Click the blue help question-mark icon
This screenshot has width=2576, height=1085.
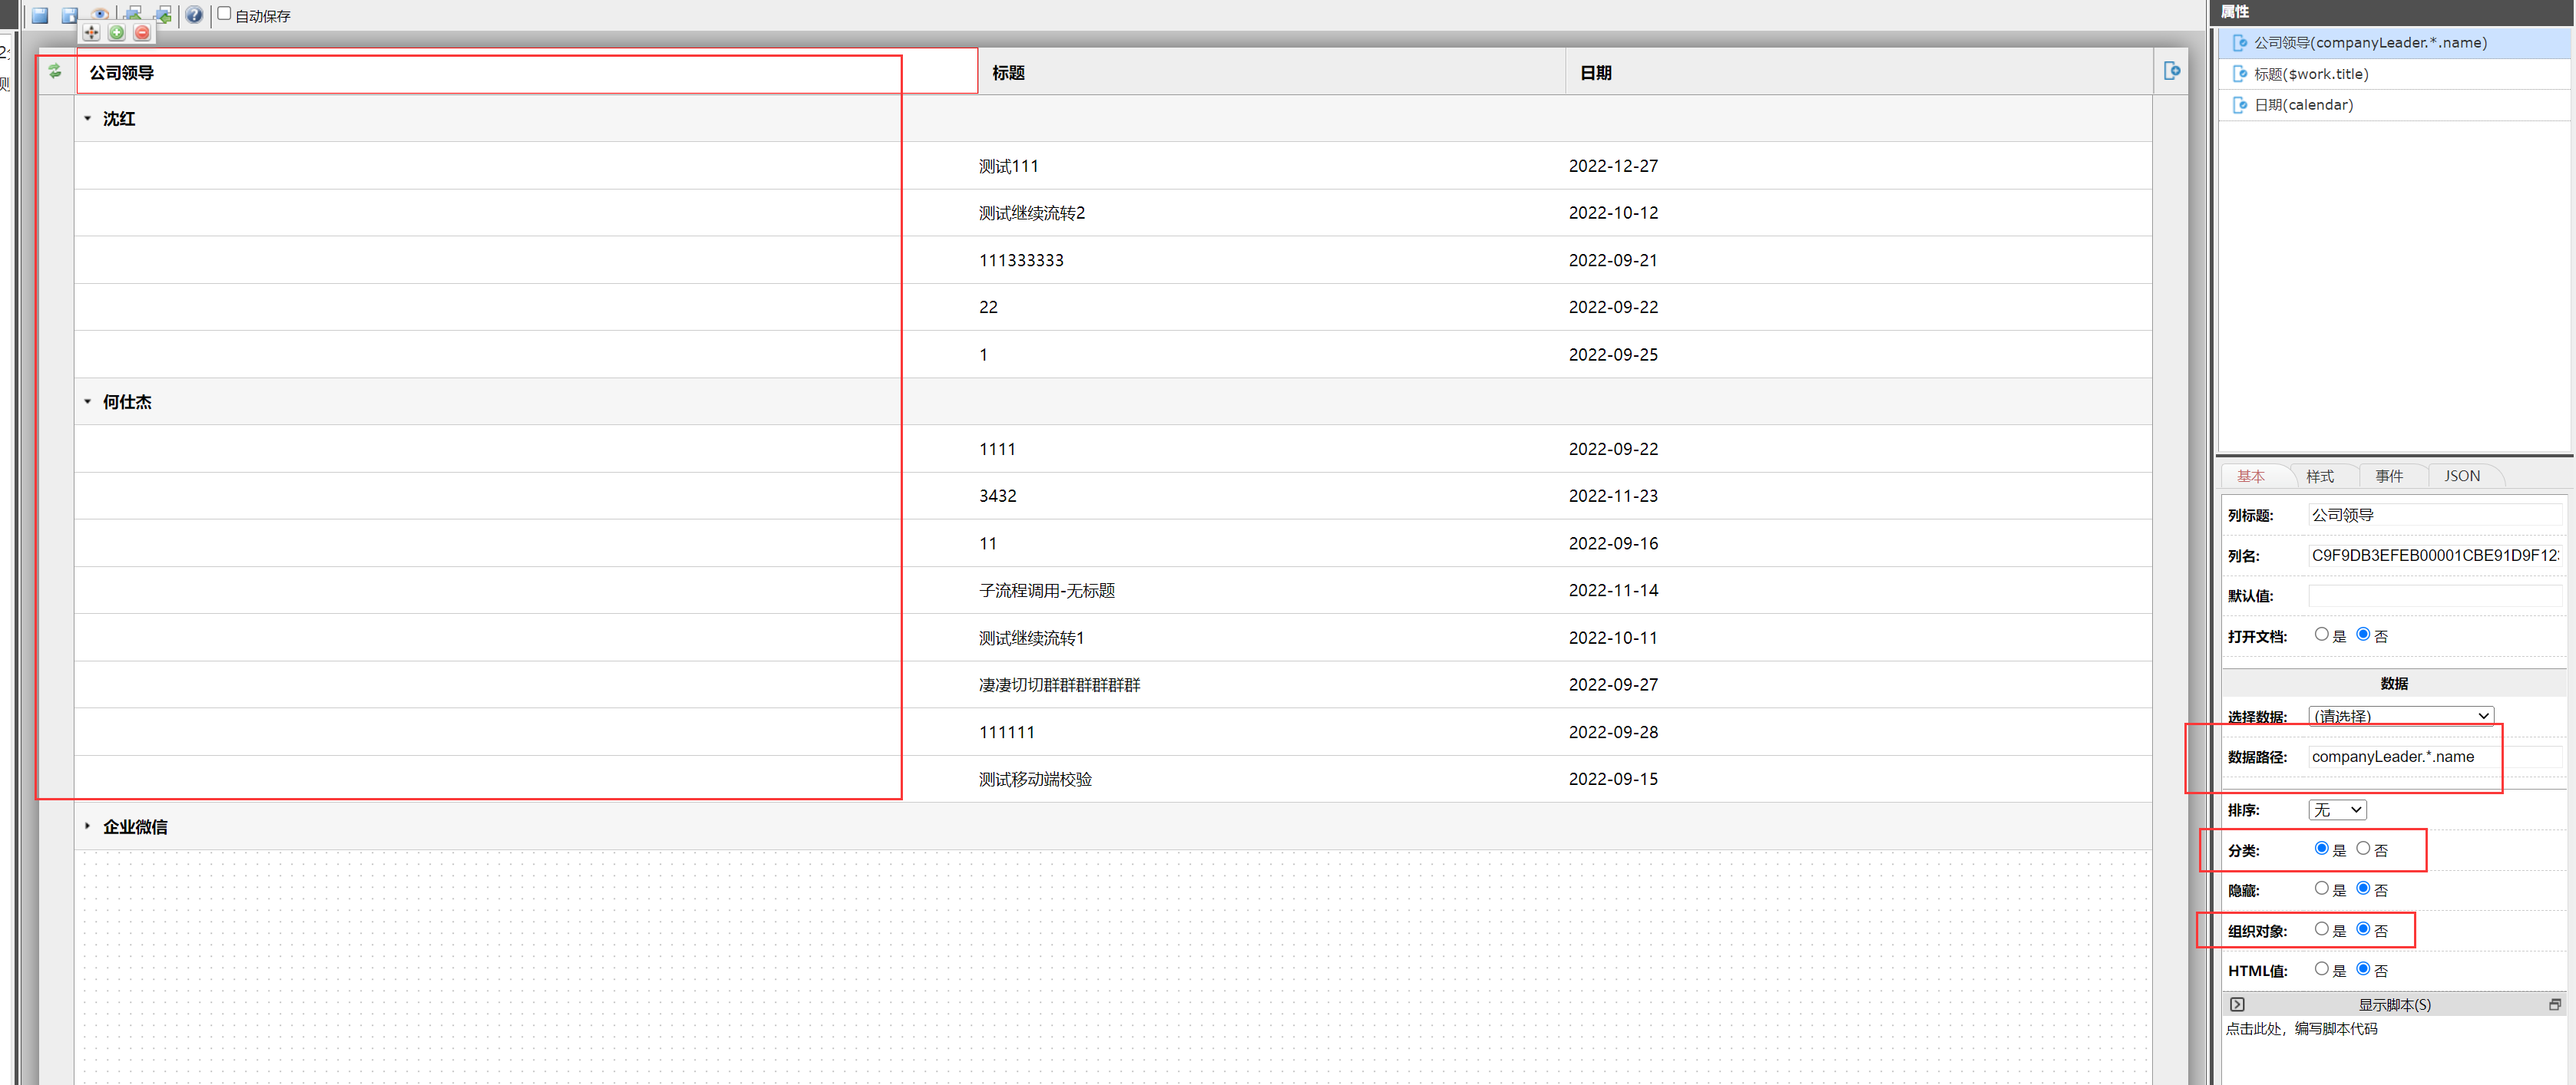194,15
